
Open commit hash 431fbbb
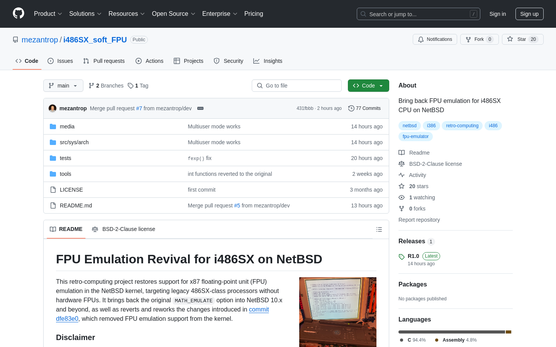[x=305, y=108]
